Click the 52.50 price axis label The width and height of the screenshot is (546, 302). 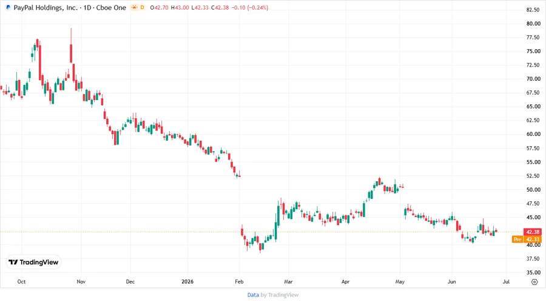(533, 176)
